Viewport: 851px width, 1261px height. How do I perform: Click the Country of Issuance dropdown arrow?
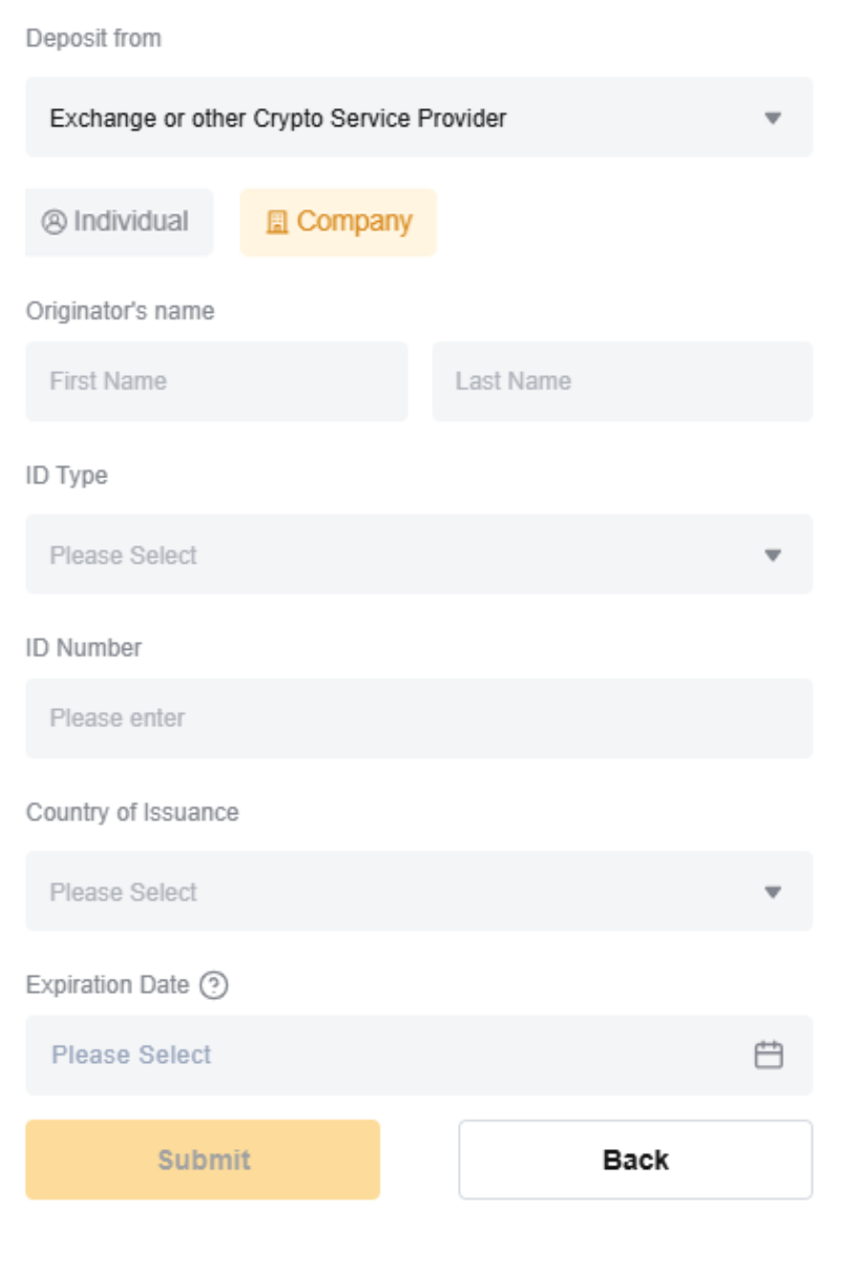774,893
